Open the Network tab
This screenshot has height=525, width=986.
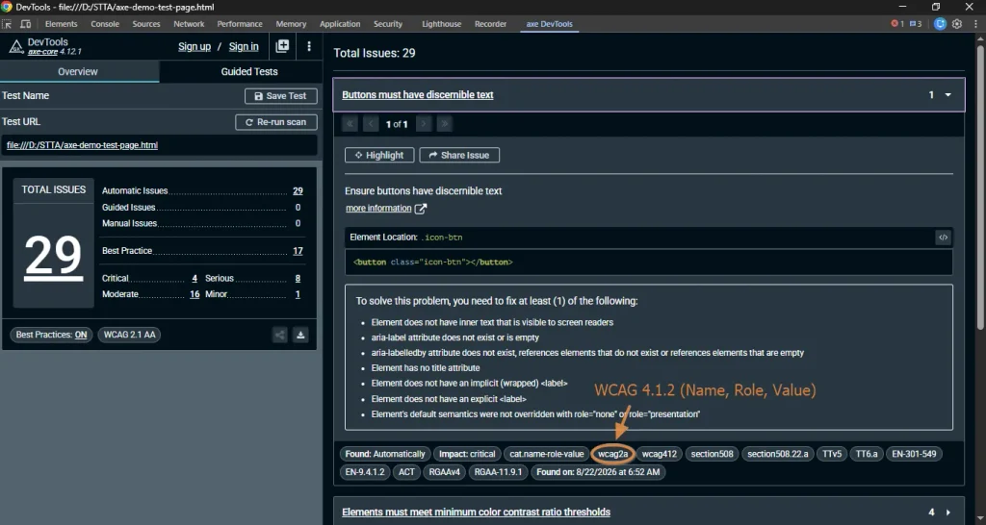click(190, 24)
